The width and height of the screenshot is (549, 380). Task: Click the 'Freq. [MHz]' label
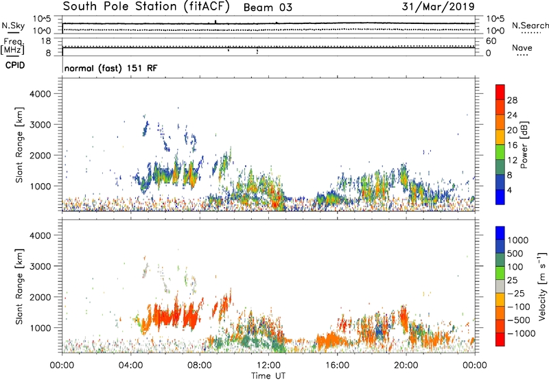pyautogui.click(x=12, y=47)
